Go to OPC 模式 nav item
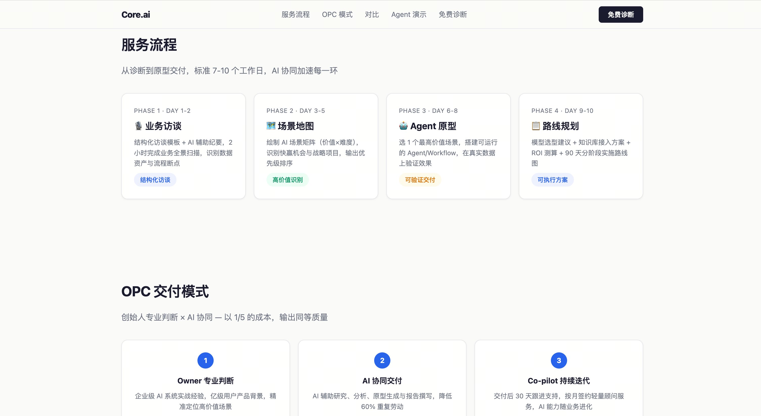Image resolution: width=761 pixels, height=416 pixels. (x=337, y=14)
